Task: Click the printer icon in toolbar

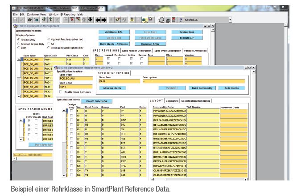Action: click(30, 20)
